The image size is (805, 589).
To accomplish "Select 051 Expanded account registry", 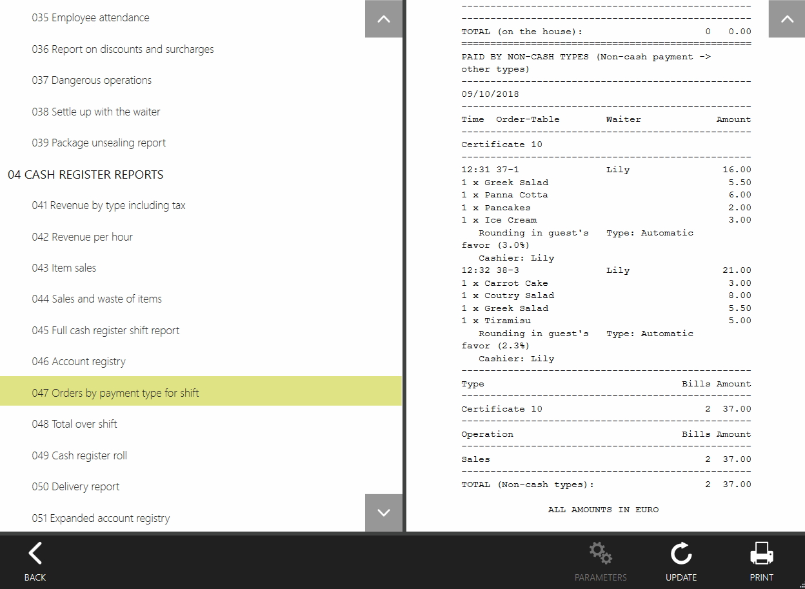I will pyautogui.click(x=101, y=518).
